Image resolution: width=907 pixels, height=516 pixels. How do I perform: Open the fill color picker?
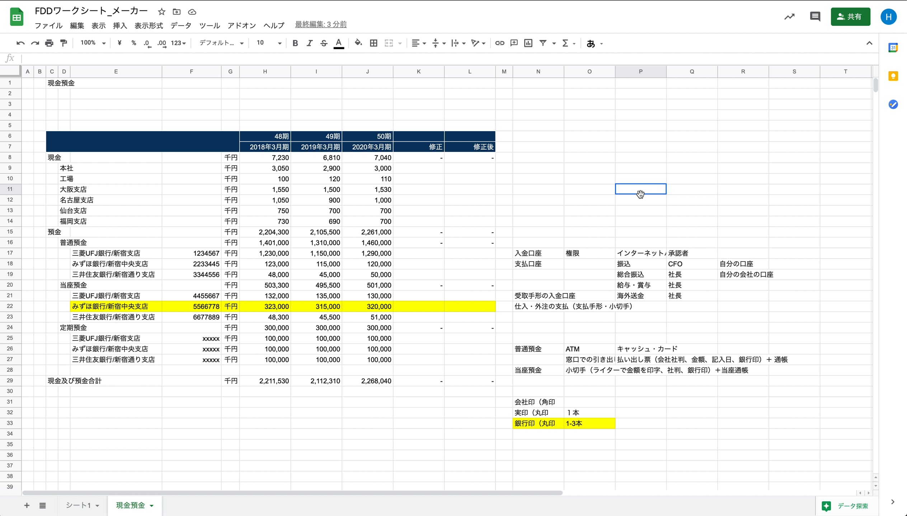(358, 43)
